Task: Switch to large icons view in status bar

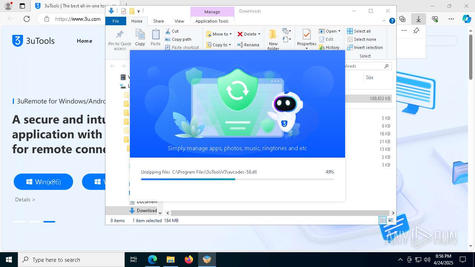Action: pos(390,220)
